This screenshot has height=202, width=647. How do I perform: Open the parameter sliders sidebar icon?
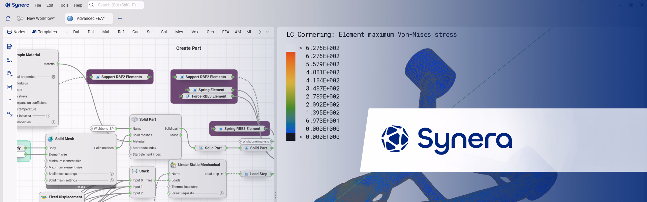9,60
